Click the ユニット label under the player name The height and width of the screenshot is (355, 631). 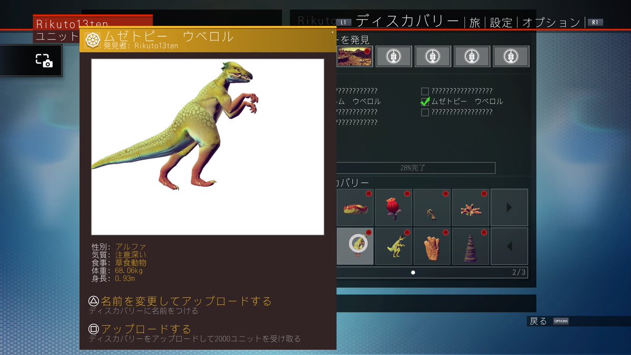click(x=56, y=37)
